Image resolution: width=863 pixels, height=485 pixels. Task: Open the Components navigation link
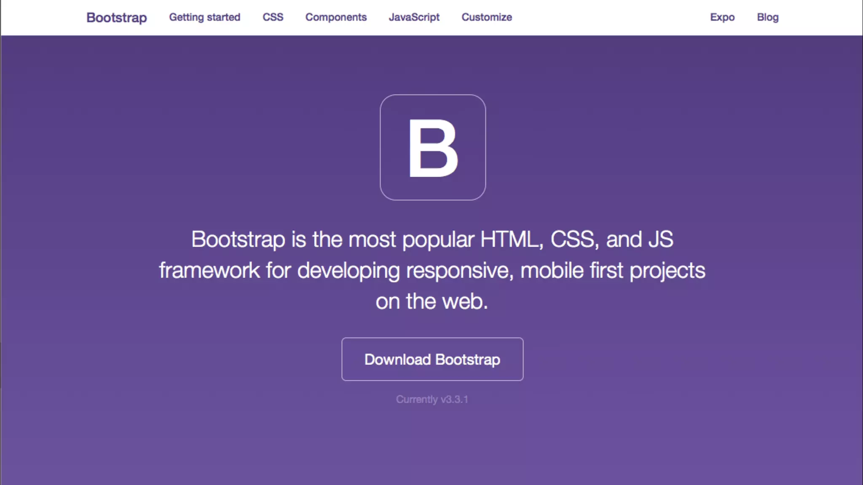pyautogui.click(x=336, y=17)
